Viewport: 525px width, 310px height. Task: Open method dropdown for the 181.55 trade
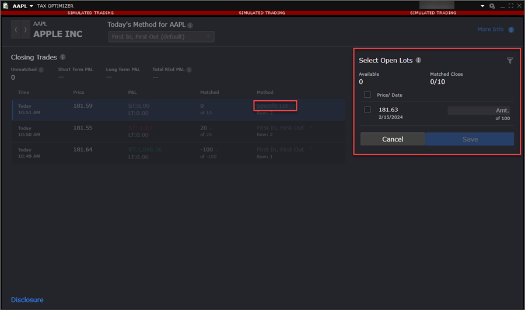click(x=285, y=128)
